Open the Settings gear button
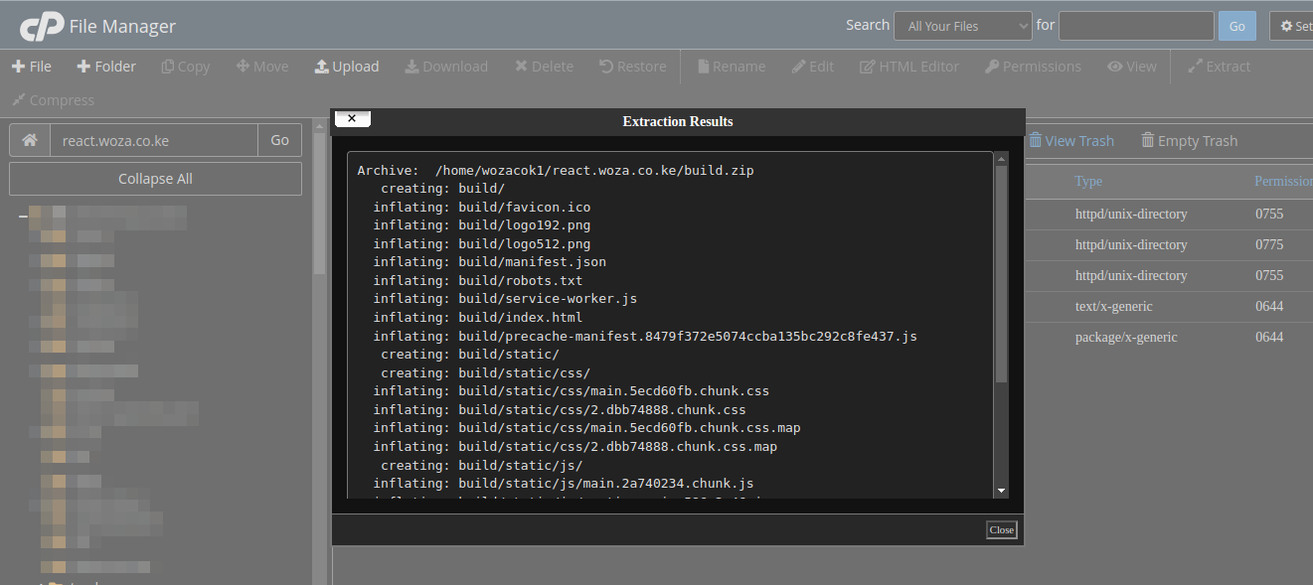This screenshot has width=1313, height=585. click(1292, 27)
